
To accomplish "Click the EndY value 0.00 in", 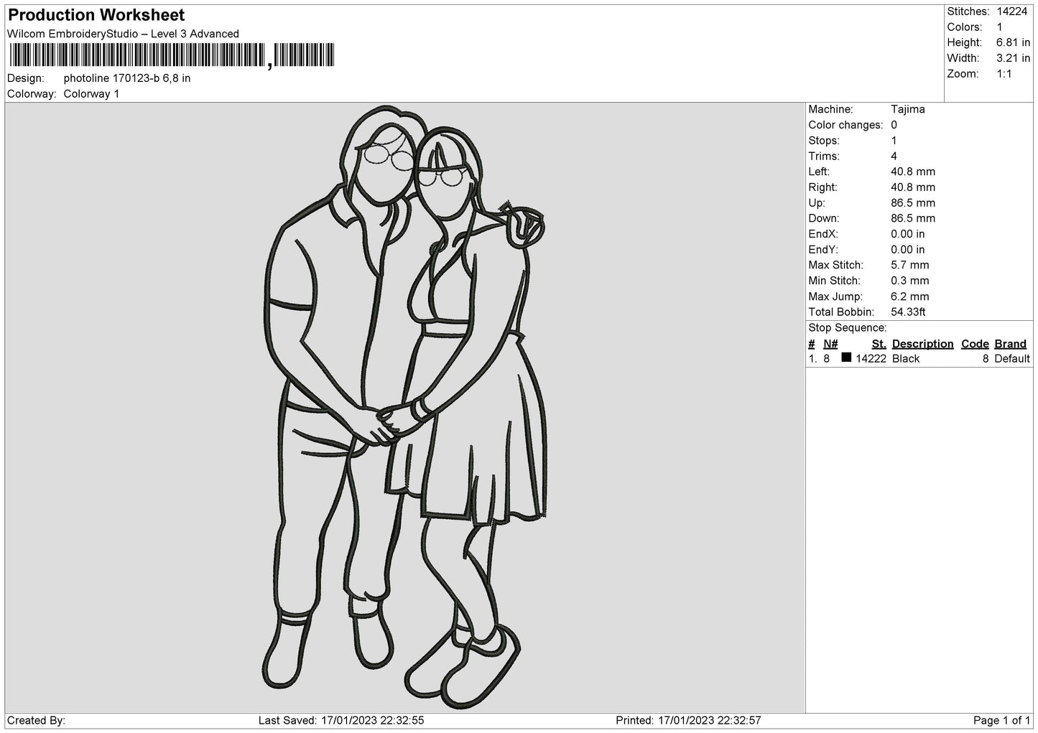I will 908,250.
